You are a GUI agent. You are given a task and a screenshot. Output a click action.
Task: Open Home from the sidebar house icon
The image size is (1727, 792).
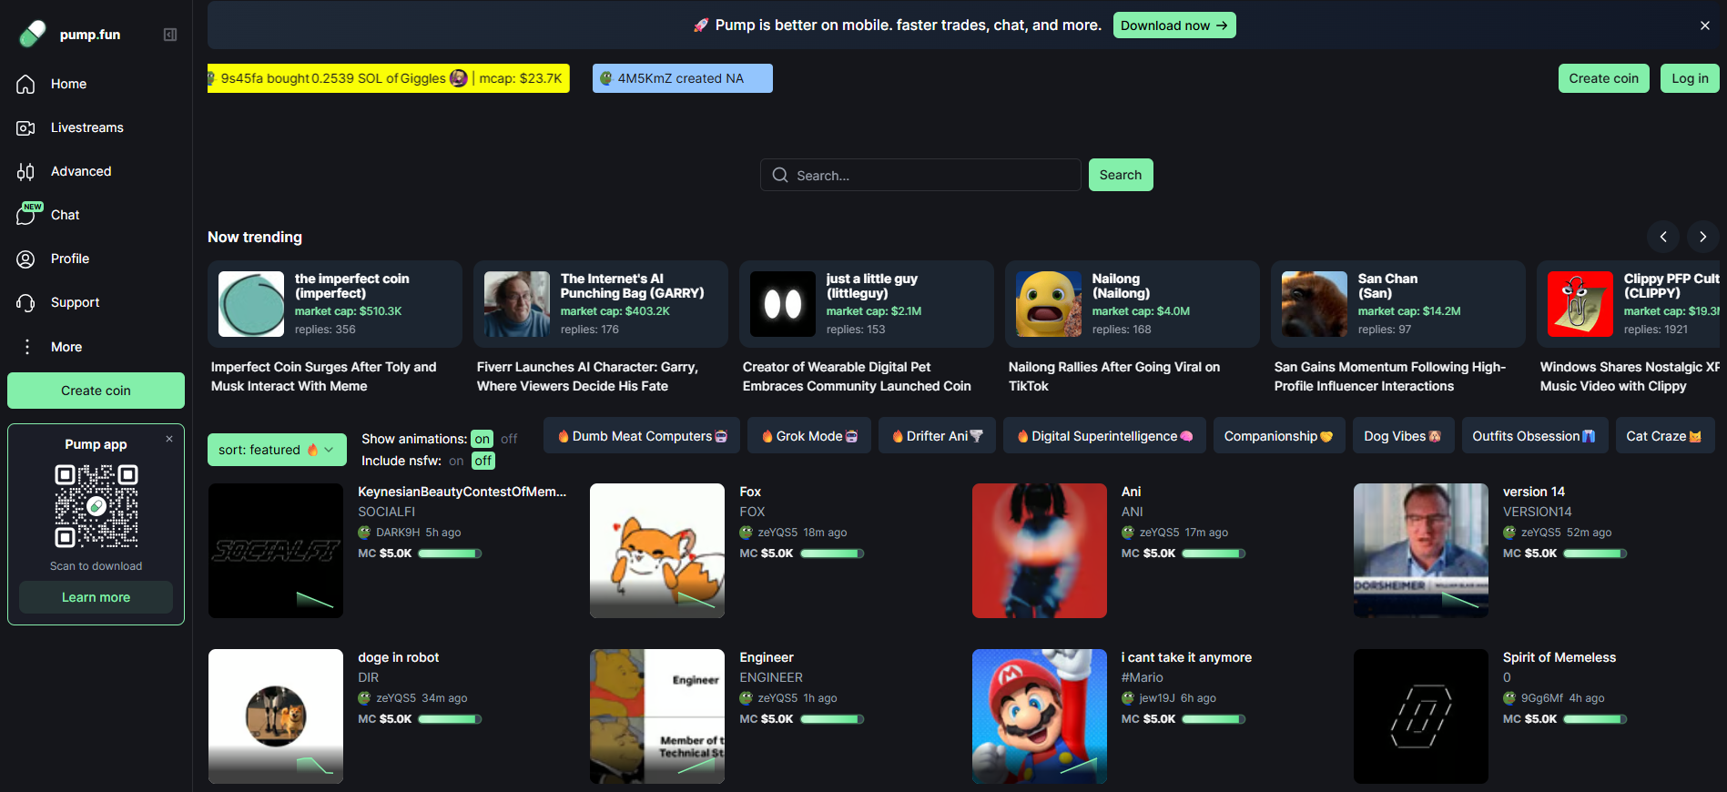pyautogui.click(x=26, y=84)
